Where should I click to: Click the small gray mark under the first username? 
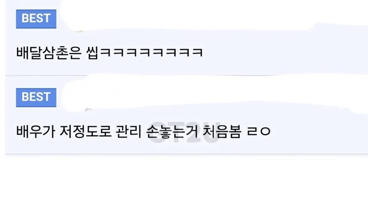81,31
